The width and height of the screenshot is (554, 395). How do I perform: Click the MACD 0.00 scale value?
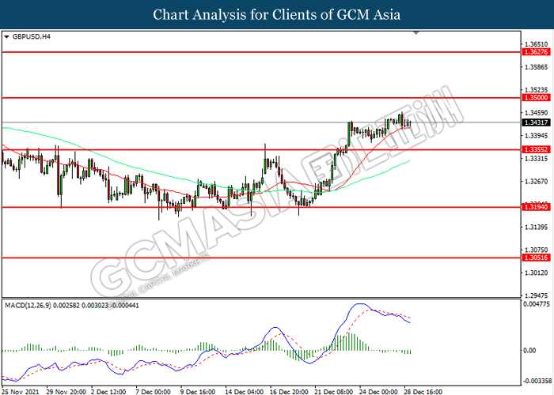click(529, 350)
